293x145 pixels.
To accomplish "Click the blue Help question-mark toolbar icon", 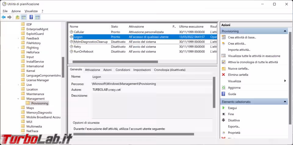I will 31,17.
